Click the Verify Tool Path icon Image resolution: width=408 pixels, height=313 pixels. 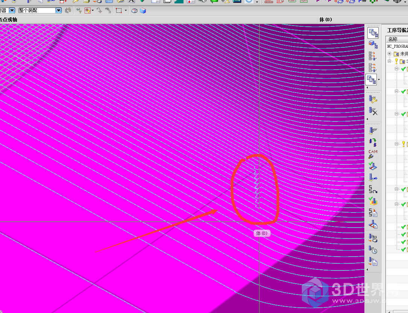point(373,166)
